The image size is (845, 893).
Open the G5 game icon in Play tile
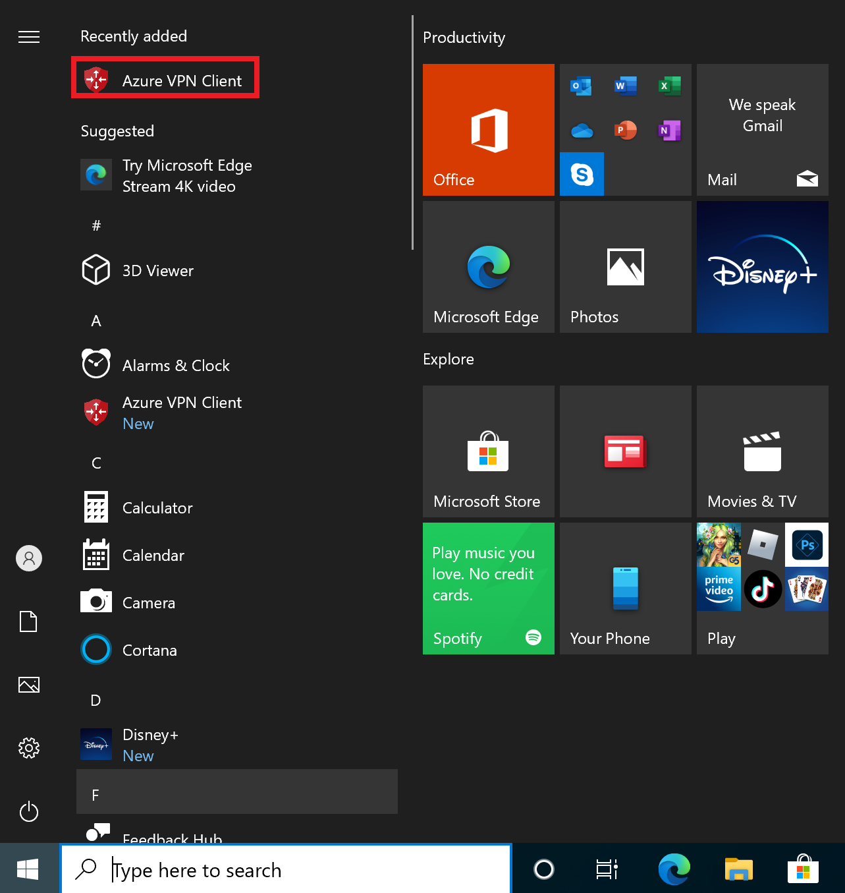click(x=719, y=544)
